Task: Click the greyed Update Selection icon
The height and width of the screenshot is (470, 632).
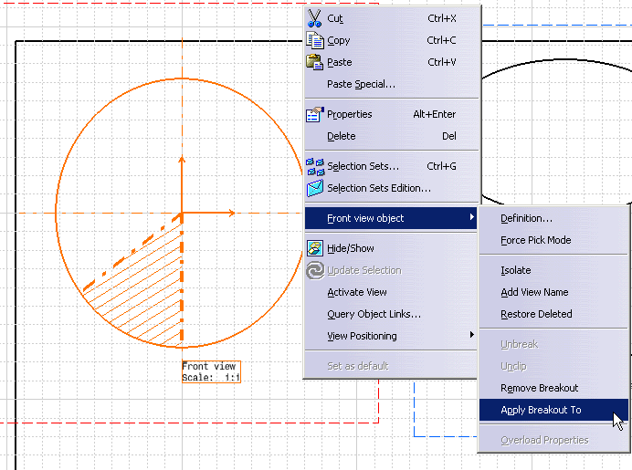Action: pyautogui.click(x=315, y=270)
